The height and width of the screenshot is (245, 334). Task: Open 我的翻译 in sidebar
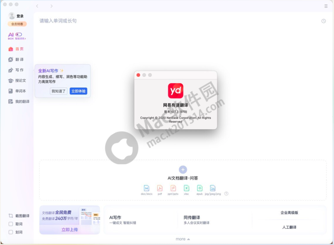coord(19,102)
